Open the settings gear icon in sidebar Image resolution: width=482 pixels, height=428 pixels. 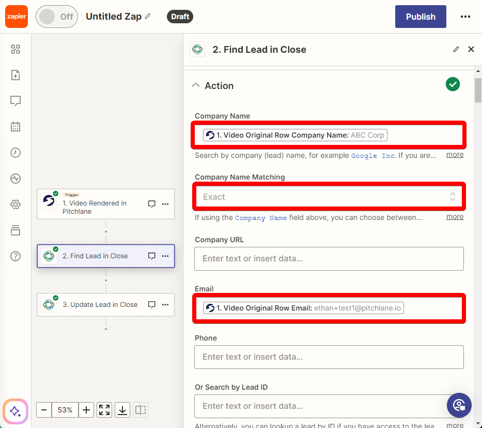click(x=15, y=204)
